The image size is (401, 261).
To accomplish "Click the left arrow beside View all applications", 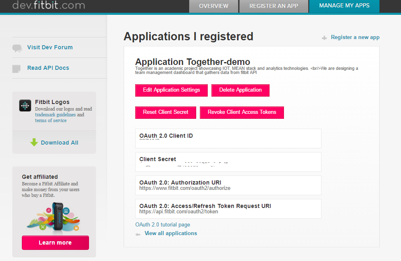I will coord(138,234).
